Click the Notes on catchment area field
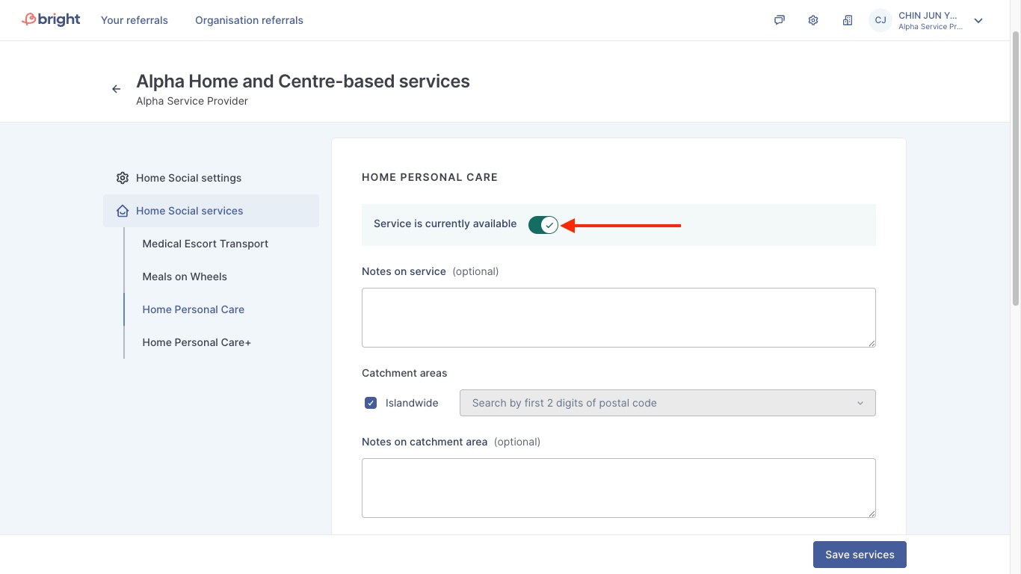Image resolution: width=1021 pixels, height=574 pixels. tap(618, 488)
